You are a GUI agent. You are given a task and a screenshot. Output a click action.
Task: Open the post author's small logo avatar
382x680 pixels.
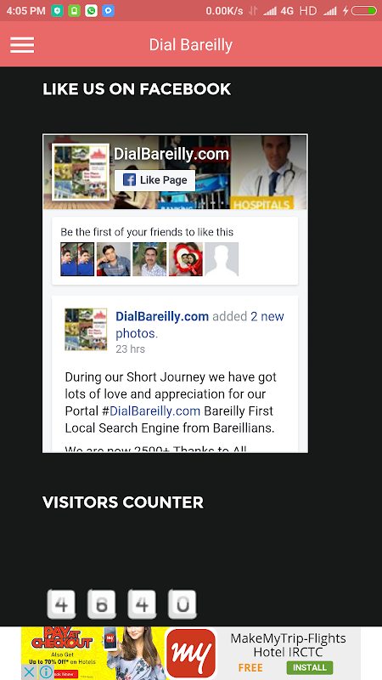coord(86,330)
